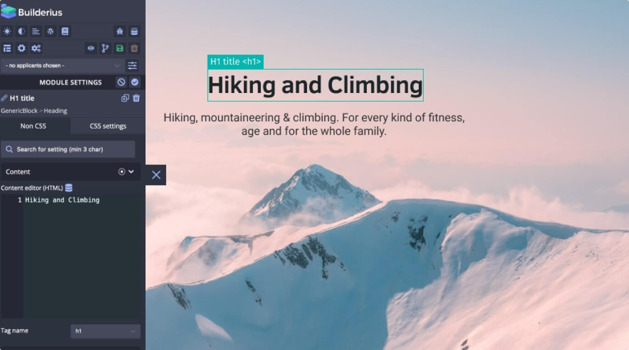
Task: Open the 'no applicants chosen' dropdown
Action: click(62, 66)
